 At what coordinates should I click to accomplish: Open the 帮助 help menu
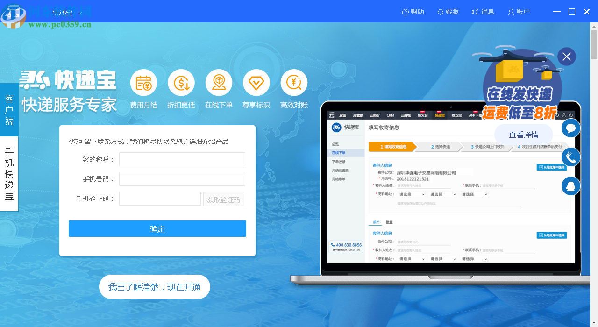413,12
